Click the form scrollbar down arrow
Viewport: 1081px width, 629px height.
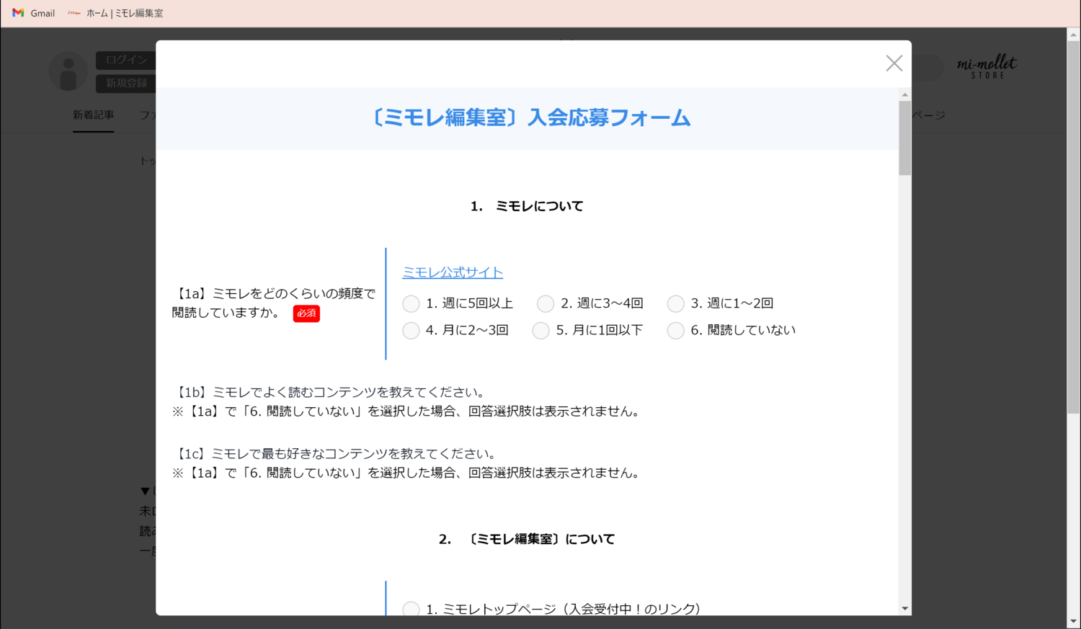pos(905,609)
